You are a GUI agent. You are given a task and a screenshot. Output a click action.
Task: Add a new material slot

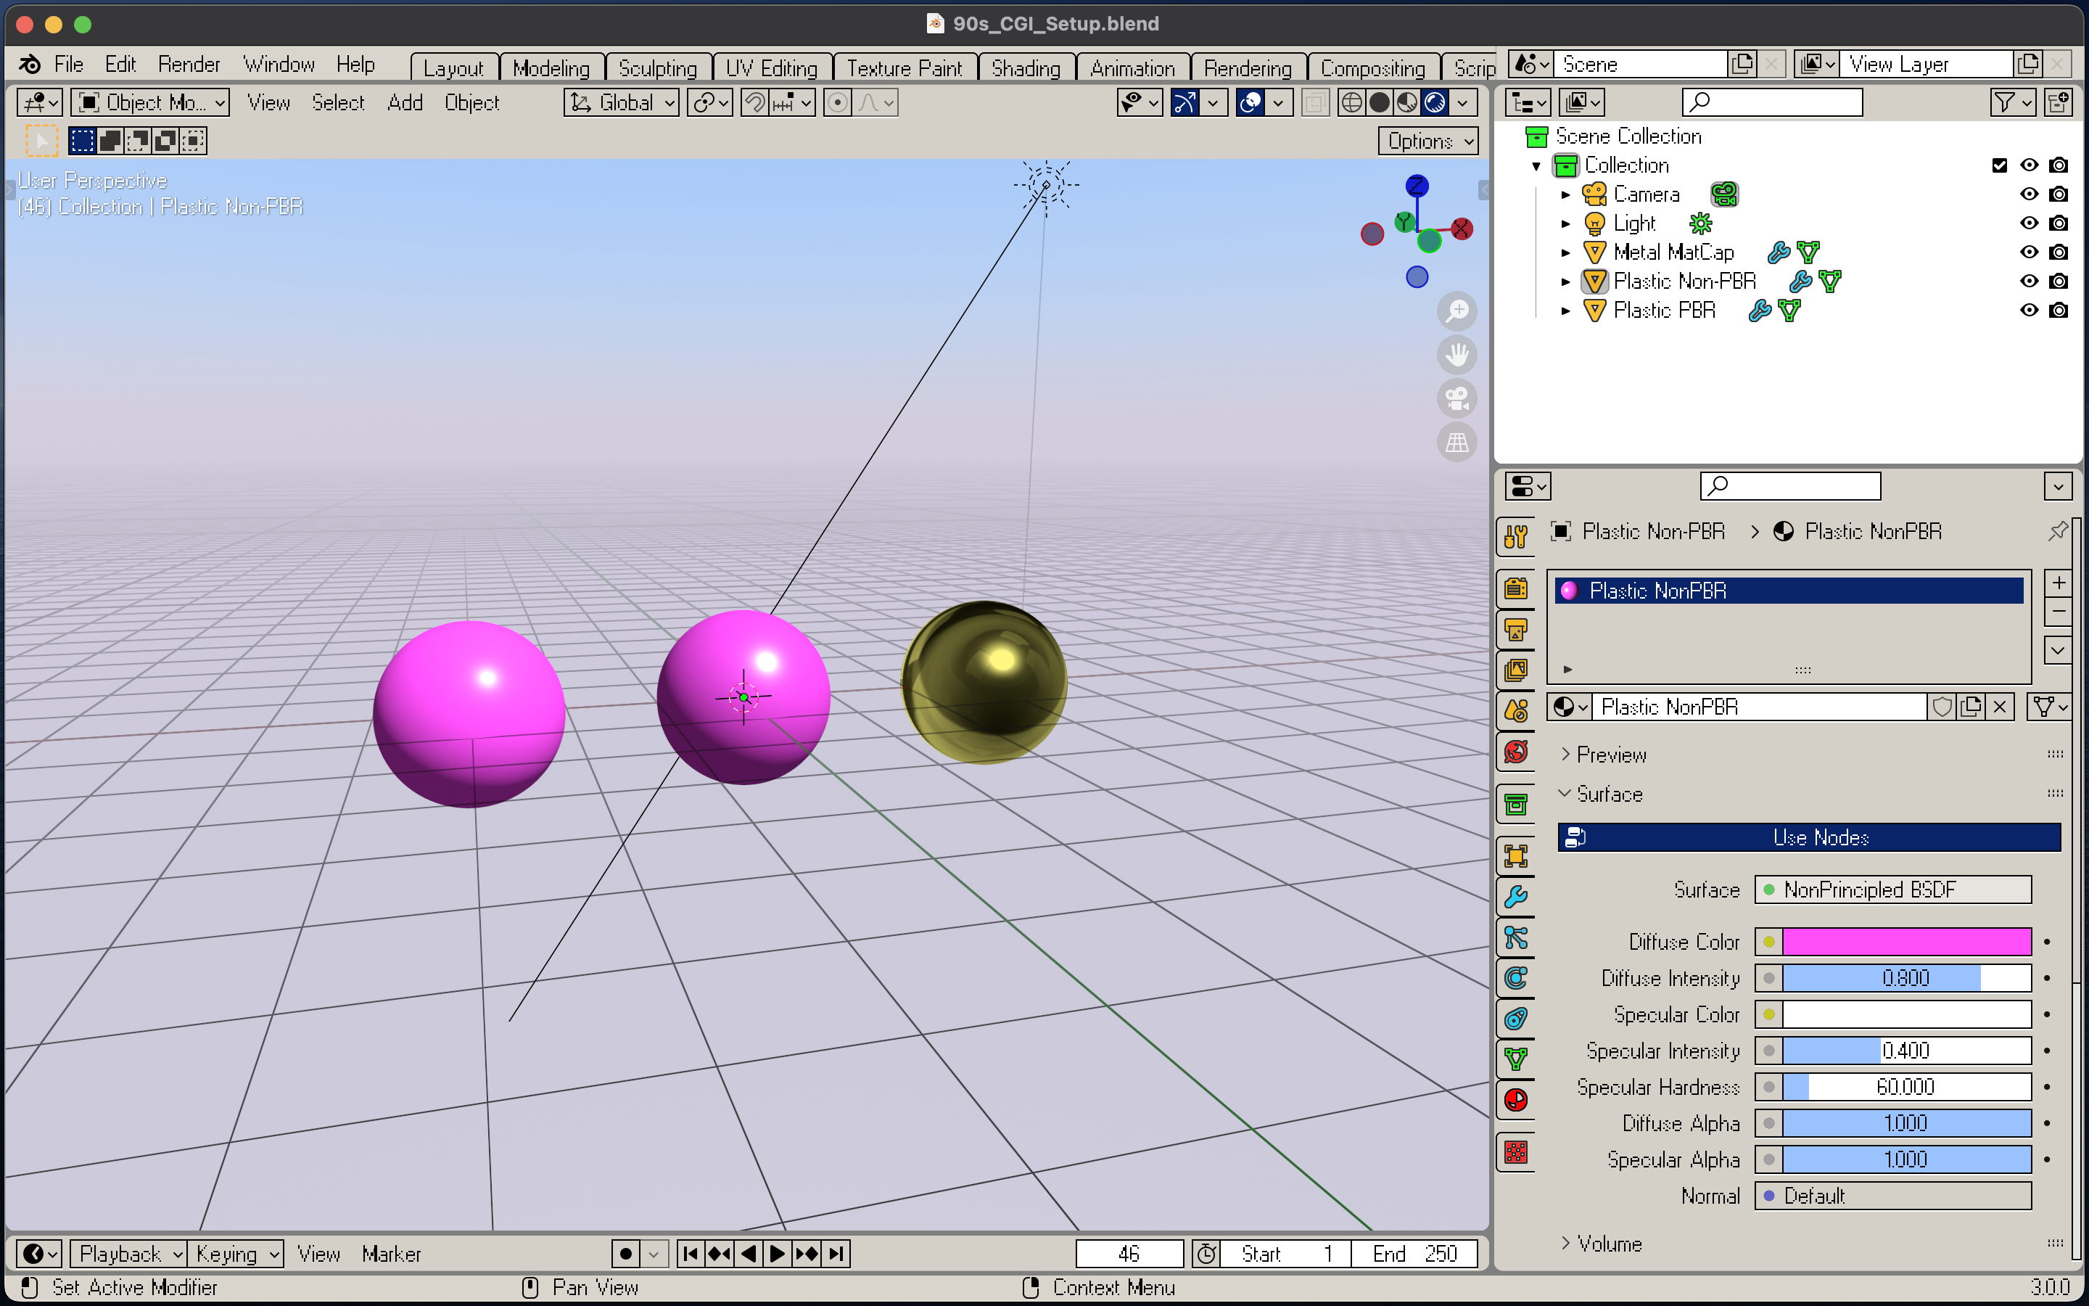[x=2058, y=583]
